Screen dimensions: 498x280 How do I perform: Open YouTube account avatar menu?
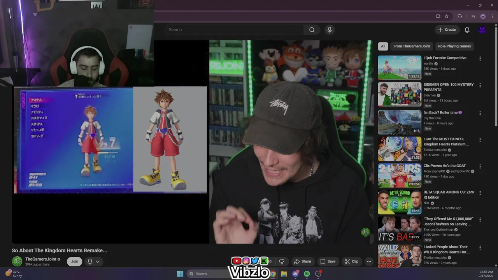click(482, 30)
